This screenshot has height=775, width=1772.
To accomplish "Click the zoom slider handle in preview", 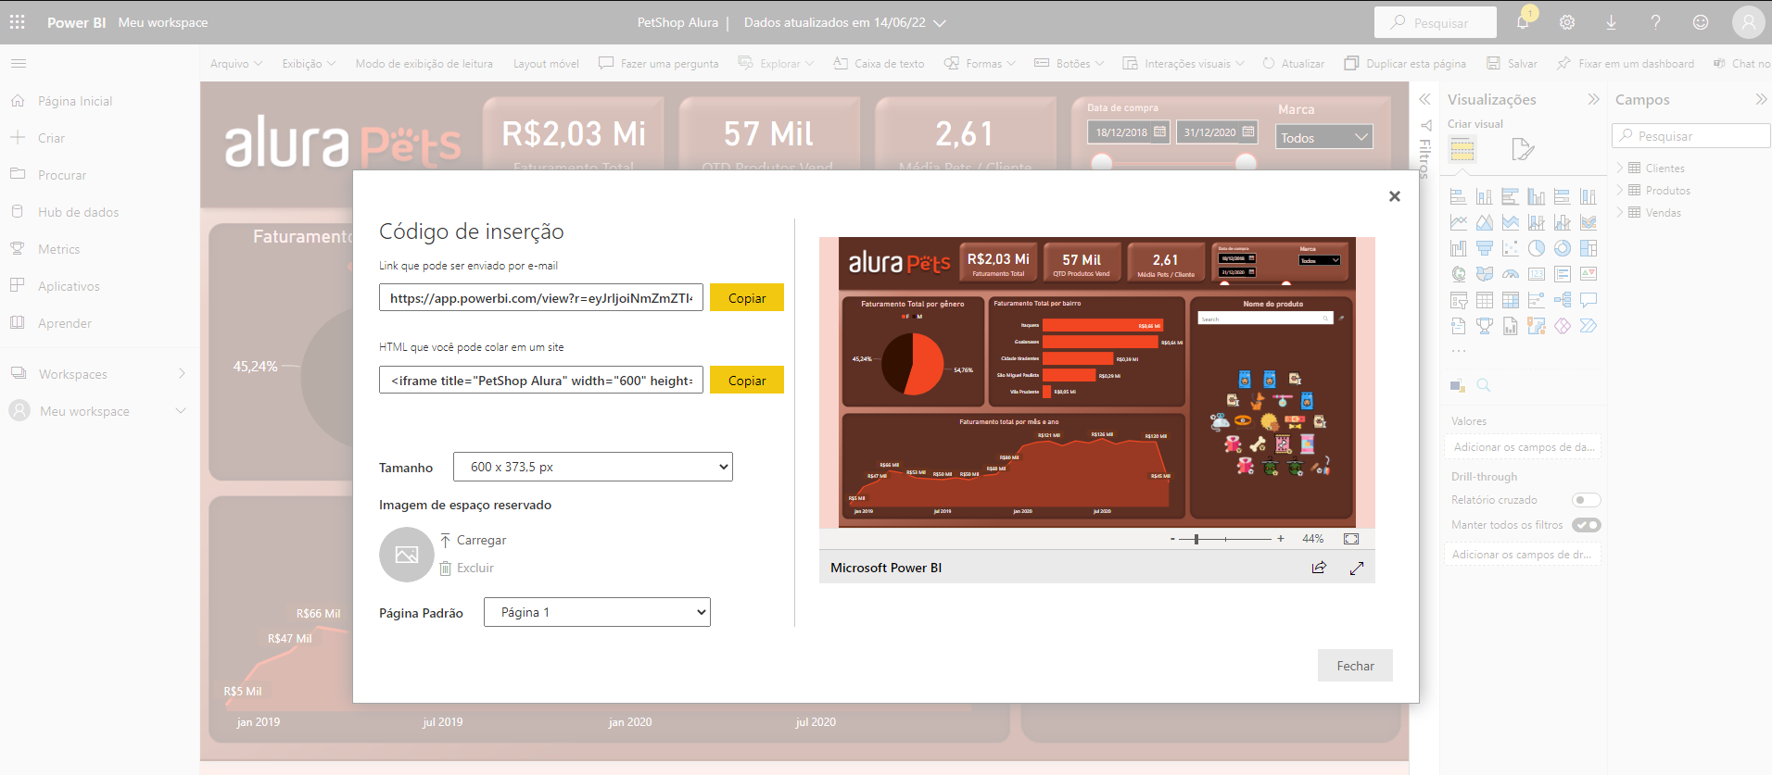I will (1196, 539).
